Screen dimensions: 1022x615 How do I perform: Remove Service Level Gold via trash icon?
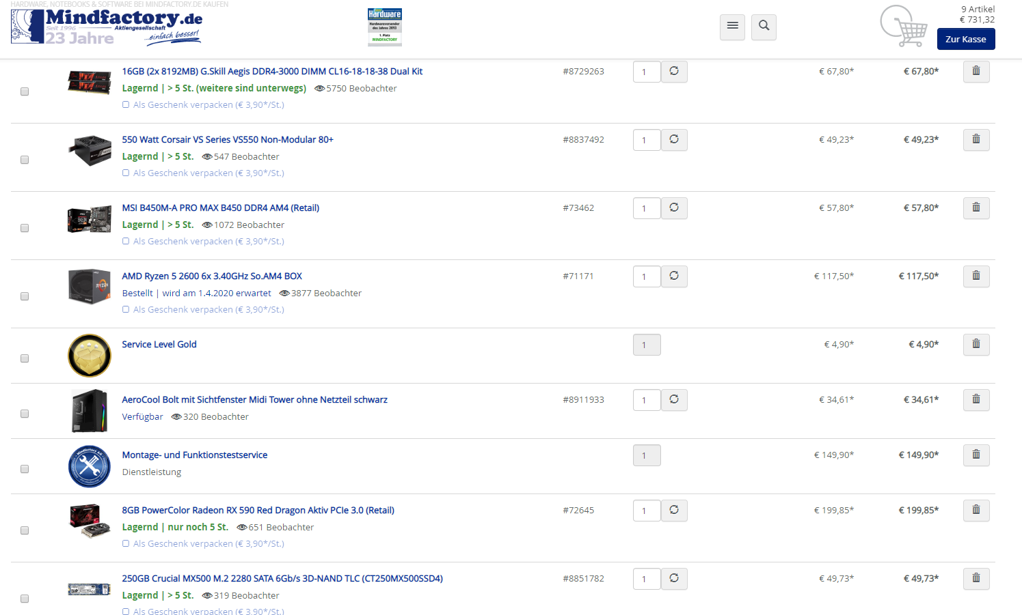(x=976, y=344)
